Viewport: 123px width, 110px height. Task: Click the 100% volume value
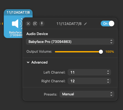coord(110,52)
